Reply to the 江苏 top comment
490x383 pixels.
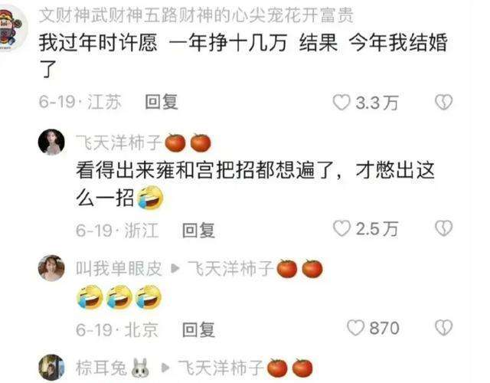click(x=162, y=102)
